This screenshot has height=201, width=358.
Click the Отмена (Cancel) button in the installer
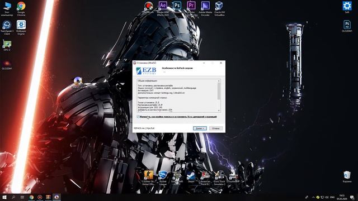pyautogui.click(x=216, y=128)
